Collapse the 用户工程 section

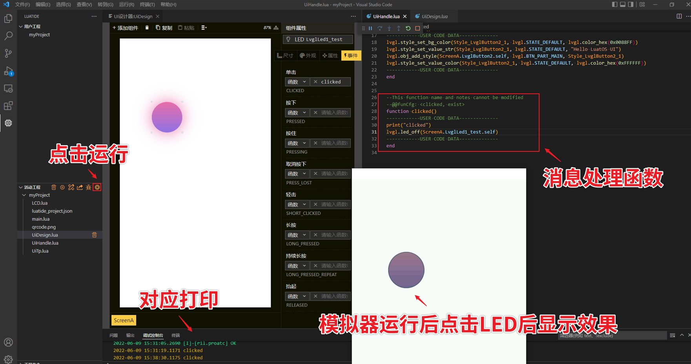[21, 27]
